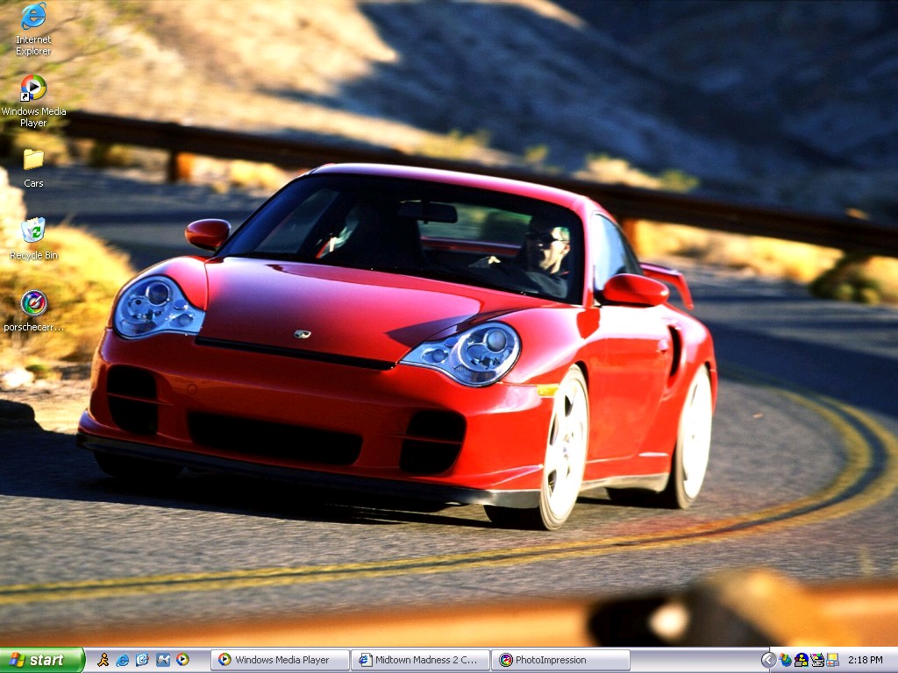Click the Start button

pos(42,660)
